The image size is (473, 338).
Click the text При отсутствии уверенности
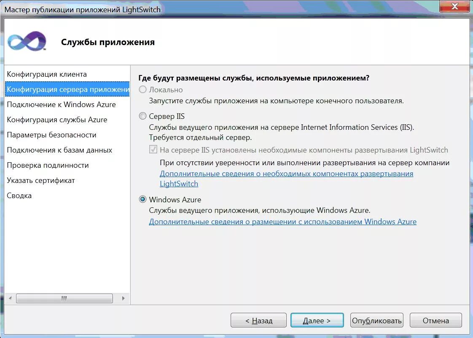[305, 163]
